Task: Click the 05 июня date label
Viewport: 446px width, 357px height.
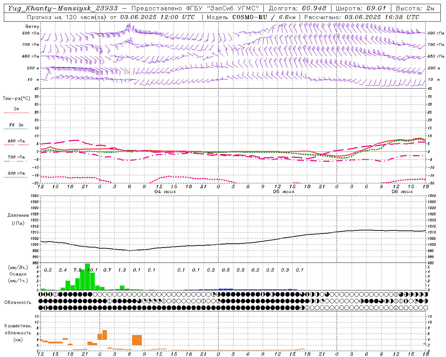Action: click(283, 192)
